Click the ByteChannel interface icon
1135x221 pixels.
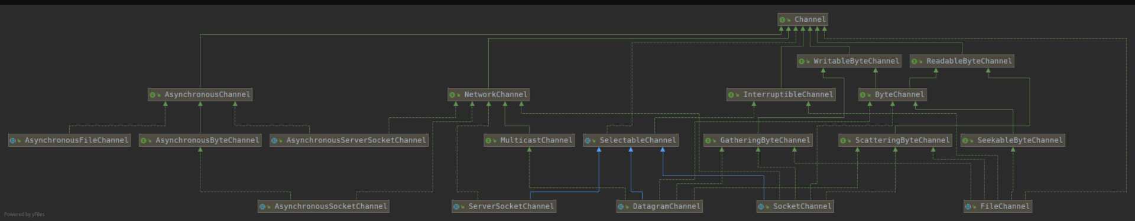point(863,95)
